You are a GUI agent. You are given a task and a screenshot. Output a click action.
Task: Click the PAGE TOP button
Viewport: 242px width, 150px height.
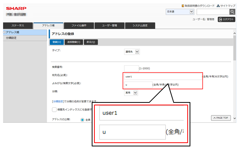pos(221,118)
